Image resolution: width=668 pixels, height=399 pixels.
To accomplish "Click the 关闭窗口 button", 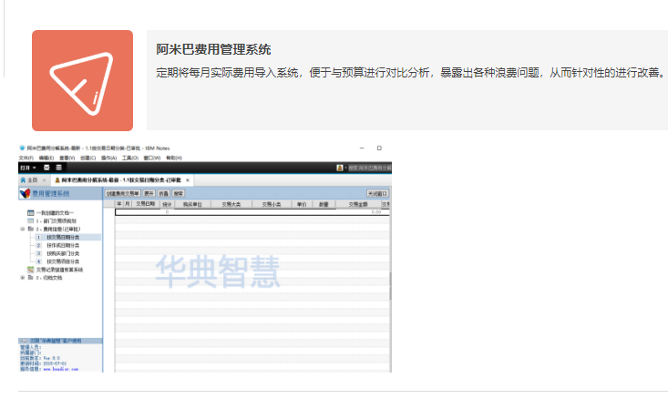I will pos(377,194).
